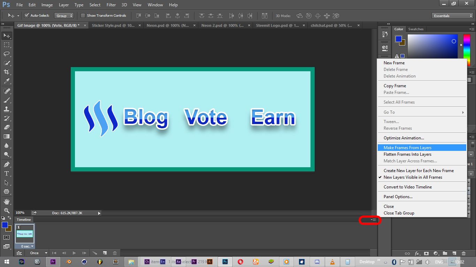Click the foreground color swatch in toolbox
Image resolution: width=476 pixels, height=267 pixels.
[5, 225]
